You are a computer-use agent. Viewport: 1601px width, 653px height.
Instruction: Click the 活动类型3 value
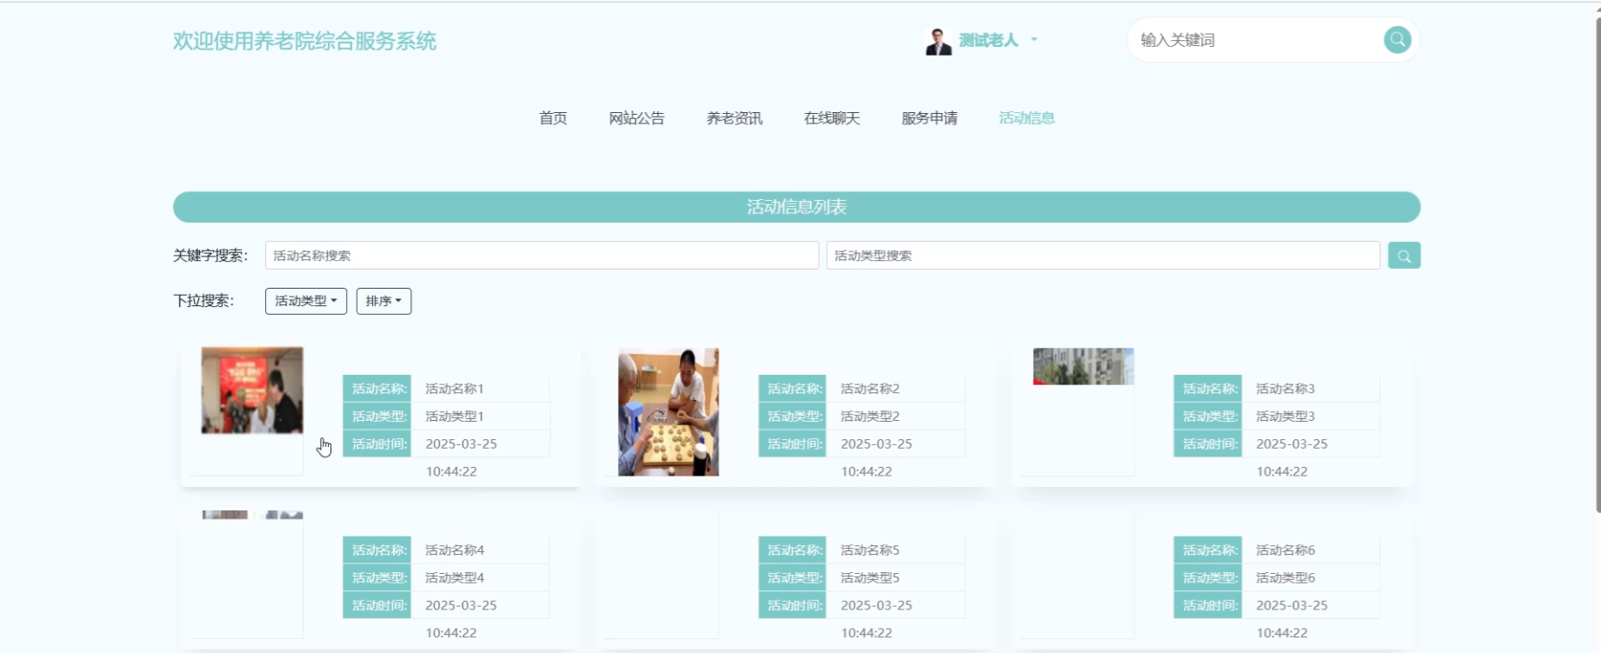[1285, 416]
